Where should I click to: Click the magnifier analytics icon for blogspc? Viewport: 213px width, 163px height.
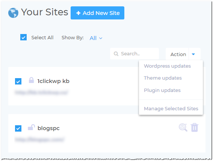pyautogui.click(x=183, y=127)
